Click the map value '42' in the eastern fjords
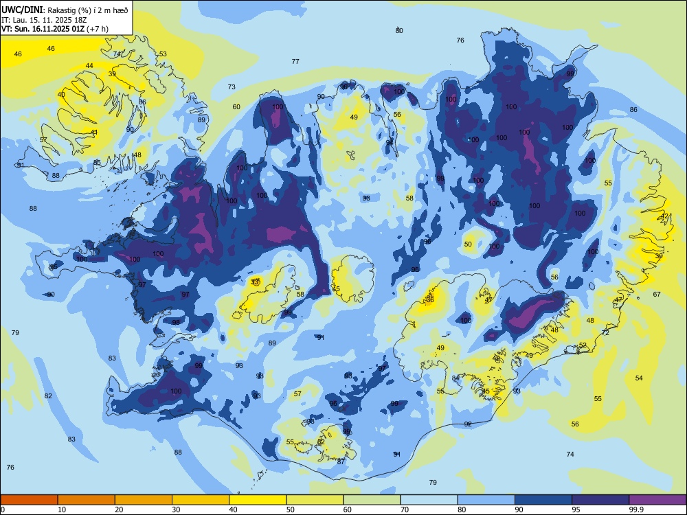 (664, 216)
